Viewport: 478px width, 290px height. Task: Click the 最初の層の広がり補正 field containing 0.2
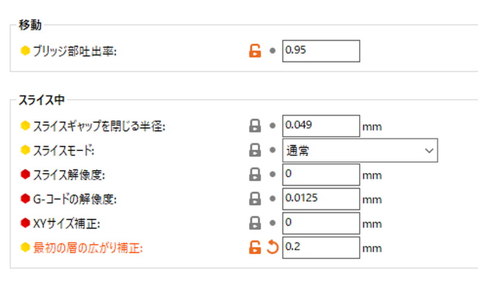pyautogui.click(x=321, y=248)
